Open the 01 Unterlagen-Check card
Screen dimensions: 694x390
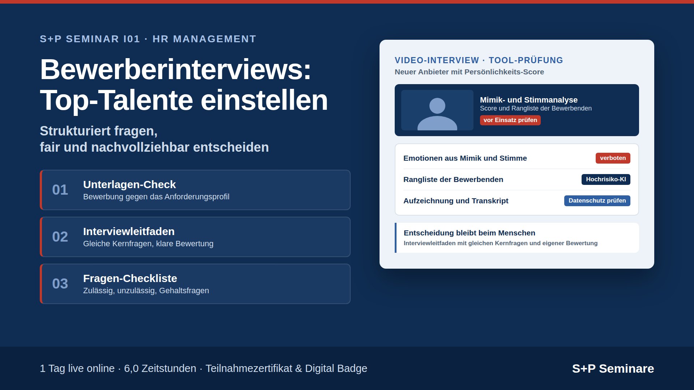tap(195, 190)
